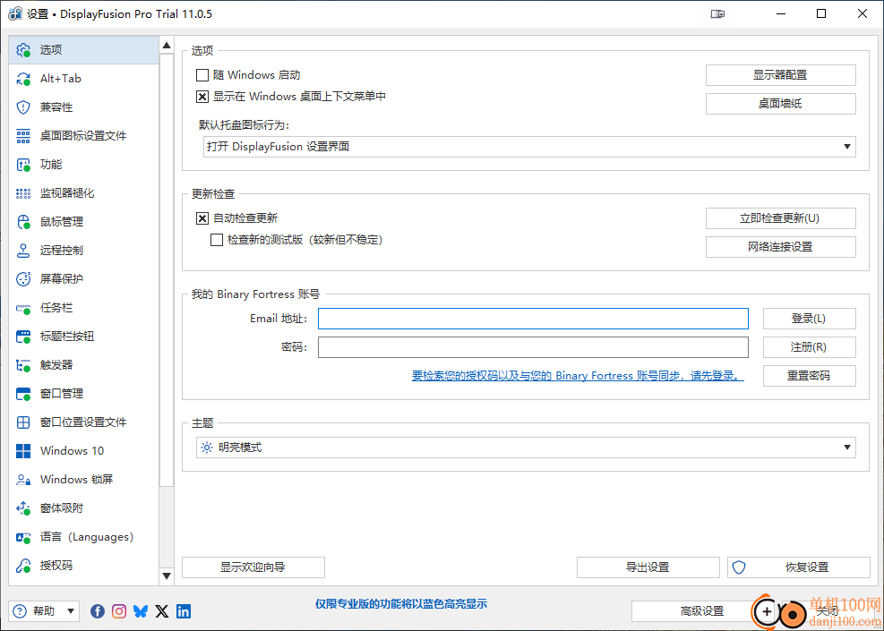Click the monitor icon in title bar

717,14
